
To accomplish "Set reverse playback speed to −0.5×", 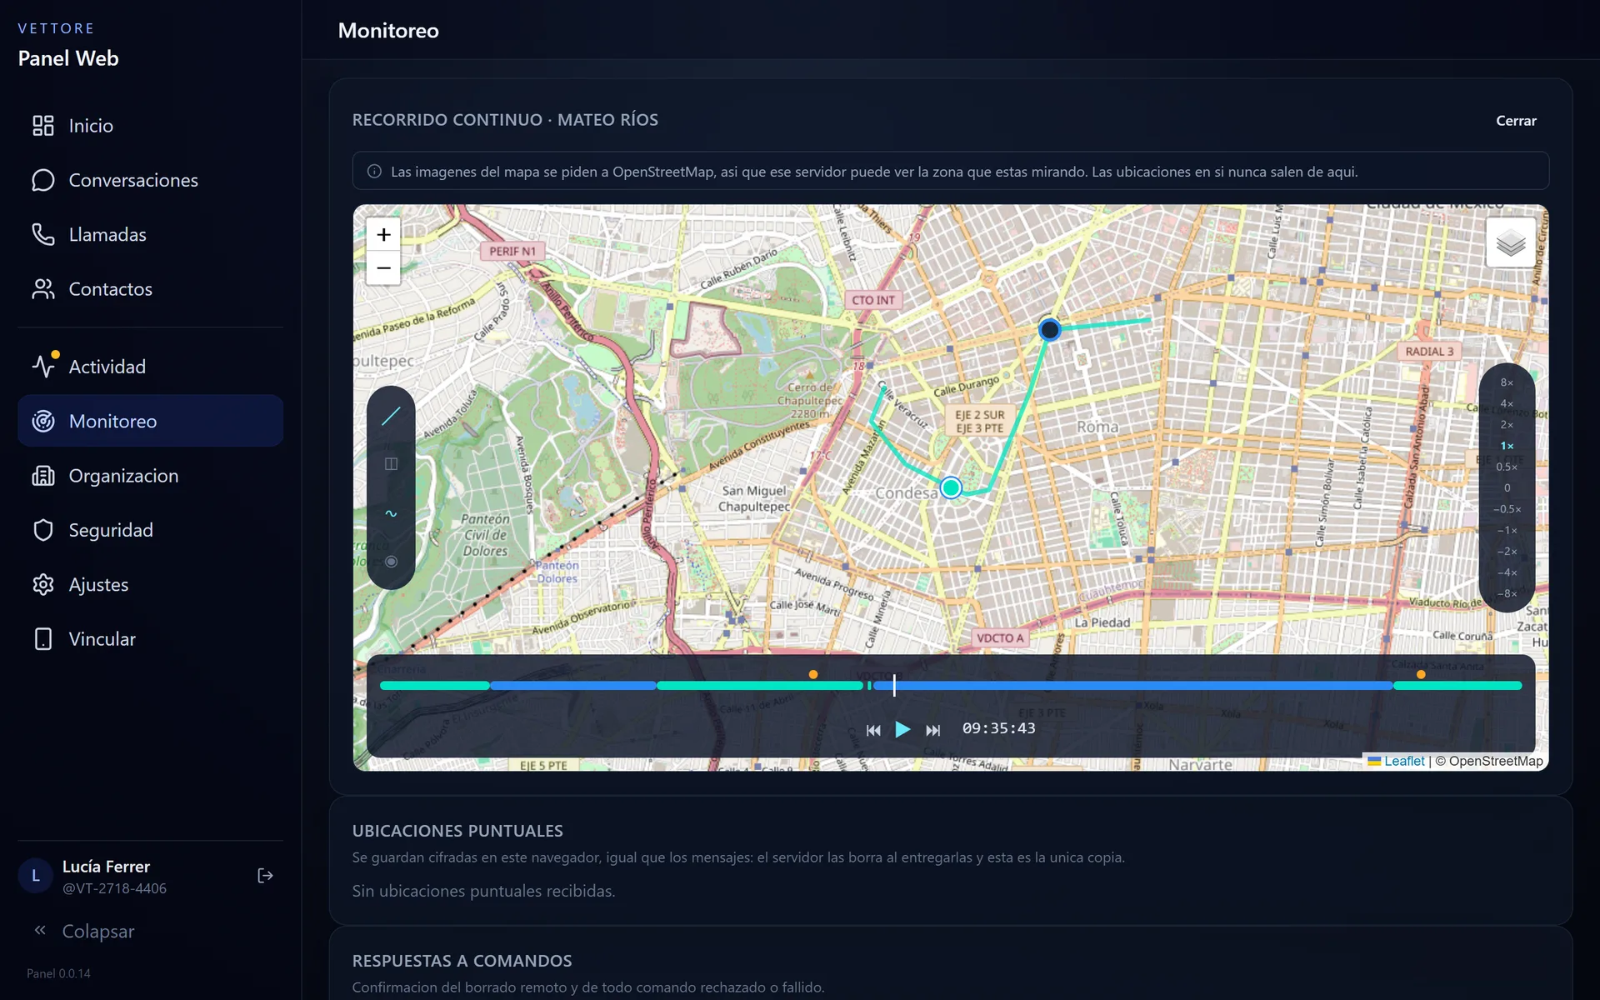I will (x=1507, y=509).
